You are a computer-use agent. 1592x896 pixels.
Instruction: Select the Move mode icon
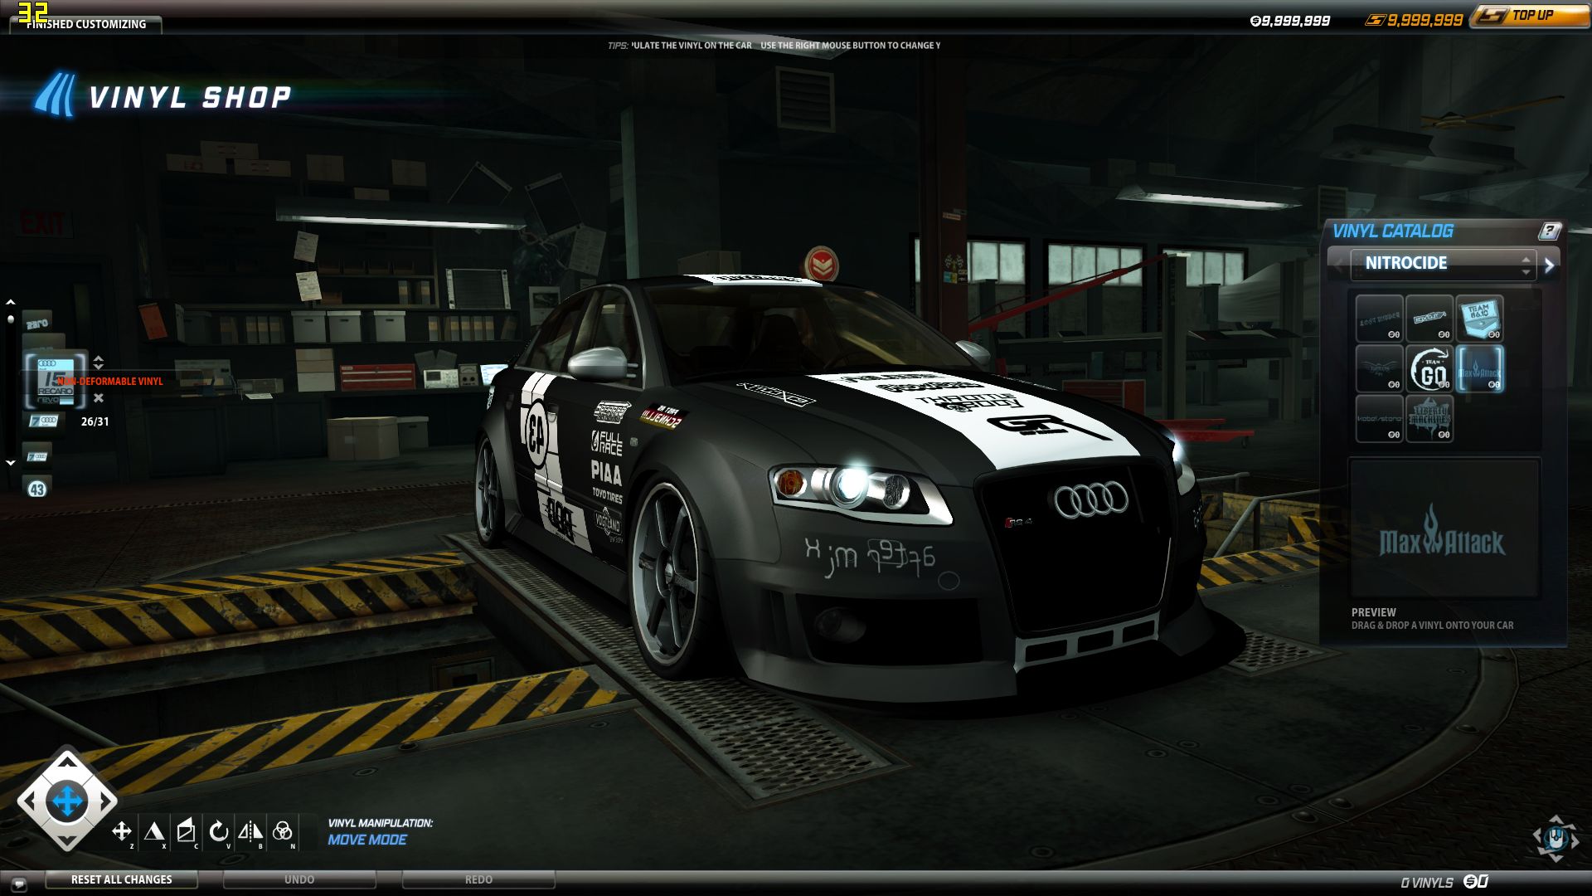coord(122,830)
